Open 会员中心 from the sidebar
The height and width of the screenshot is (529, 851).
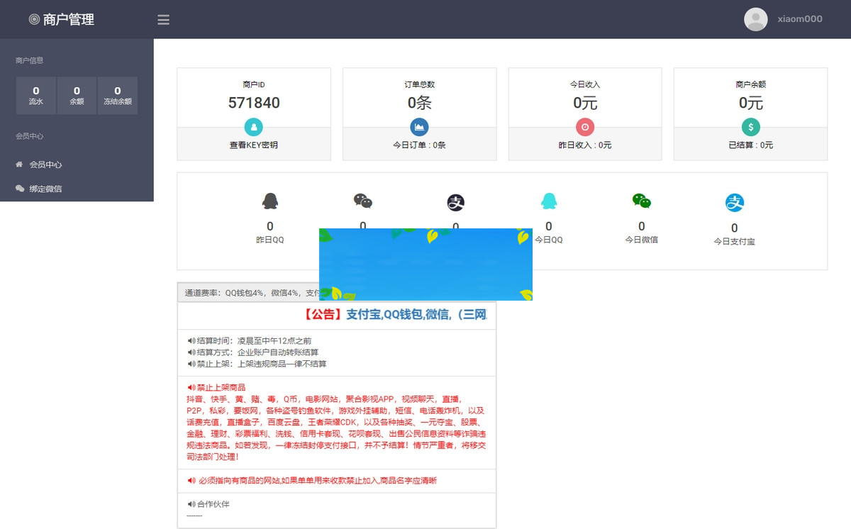click(x=45, y=164)
